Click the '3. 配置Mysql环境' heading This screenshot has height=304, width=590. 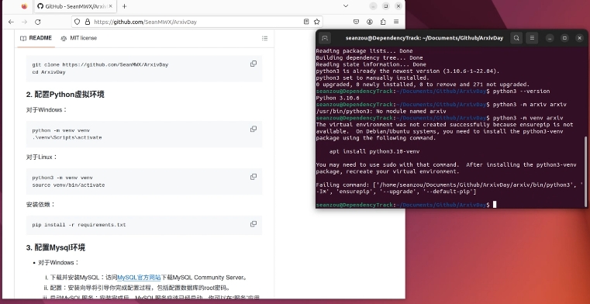pyautogui.click(x=56, y=247)
